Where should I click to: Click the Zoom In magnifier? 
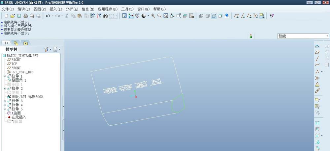(153, 16)
